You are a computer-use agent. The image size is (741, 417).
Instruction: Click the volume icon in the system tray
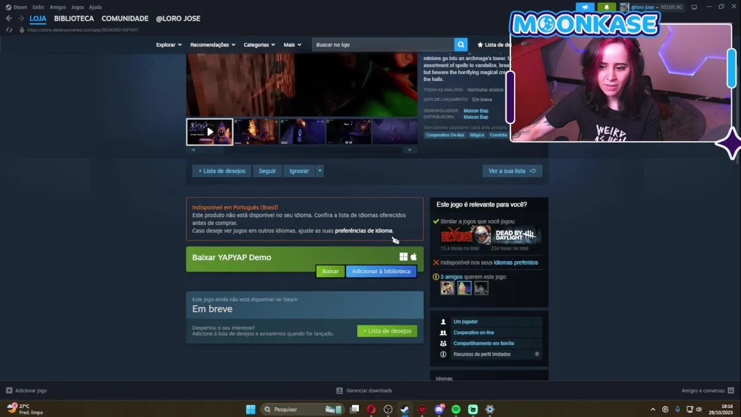699,409
